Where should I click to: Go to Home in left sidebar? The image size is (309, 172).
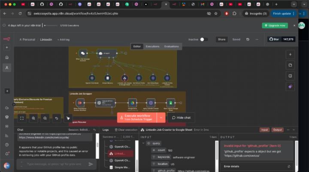(7, 57)
